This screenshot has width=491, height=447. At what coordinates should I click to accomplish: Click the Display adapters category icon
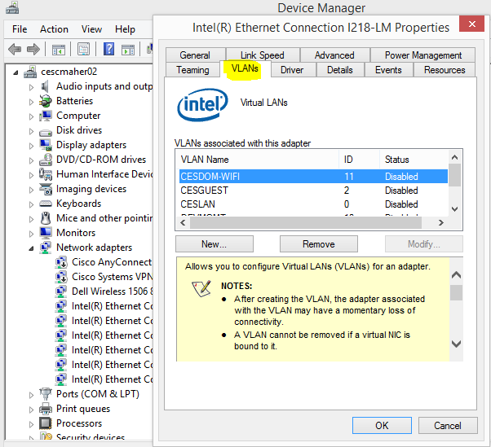[x=46, y=145]
